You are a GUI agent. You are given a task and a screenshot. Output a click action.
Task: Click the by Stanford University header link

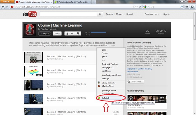(48, 29)
